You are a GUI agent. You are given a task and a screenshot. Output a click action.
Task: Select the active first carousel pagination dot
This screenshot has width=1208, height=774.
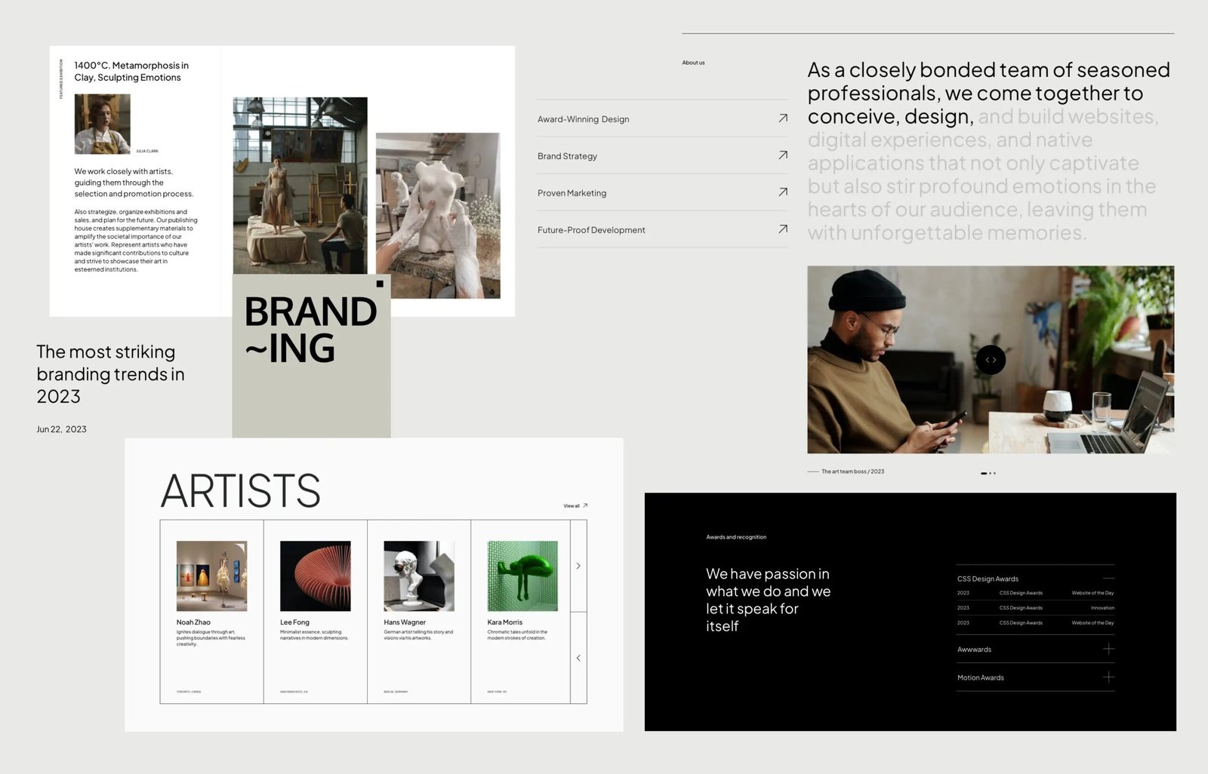(983, 473)
